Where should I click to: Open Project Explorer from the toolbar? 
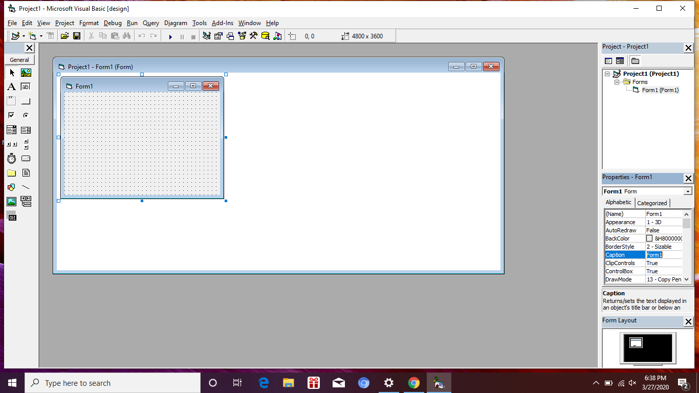tap(207, 36)
